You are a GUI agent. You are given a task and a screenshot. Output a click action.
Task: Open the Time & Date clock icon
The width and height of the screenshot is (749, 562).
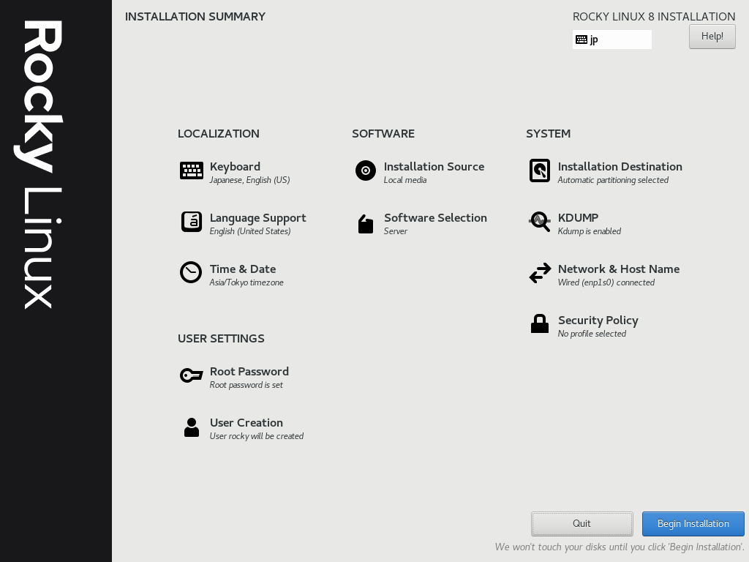(191, 272)
